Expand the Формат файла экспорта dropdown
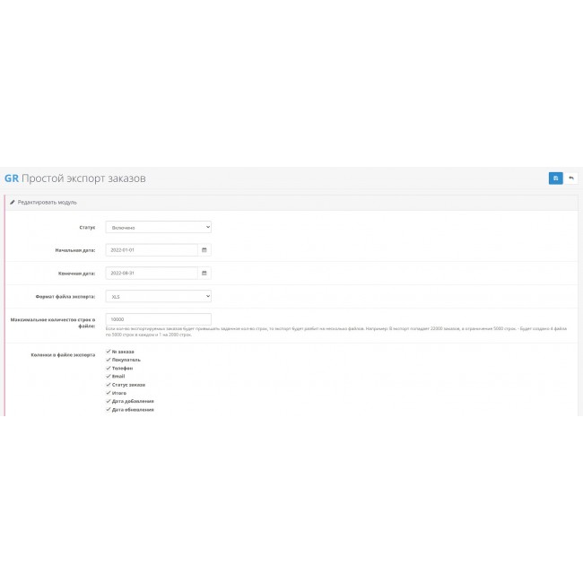583x583 pixels. point(158,296)
